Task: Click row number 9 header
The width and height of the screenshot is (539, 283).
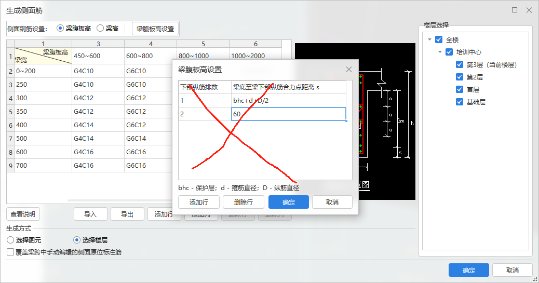Action: 10,166
